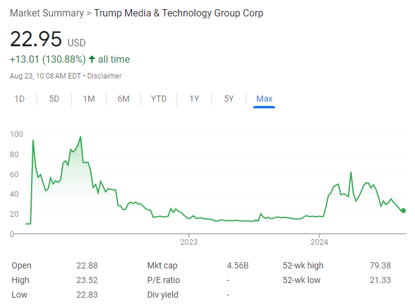Click the green endpoint dot on chart
This screenshot has height=308, width=415.
point(403,211)
